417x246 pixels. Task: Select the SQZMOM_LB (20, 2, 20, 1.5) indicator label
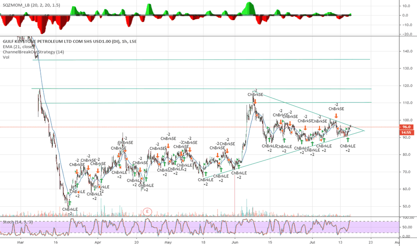point(31,5)
